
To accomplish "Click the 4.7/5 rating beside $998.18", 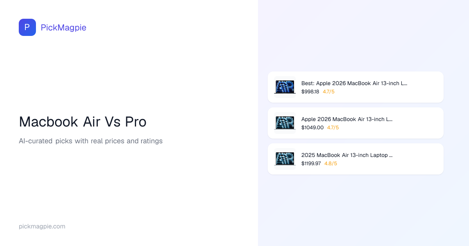I will pos(329,92).
